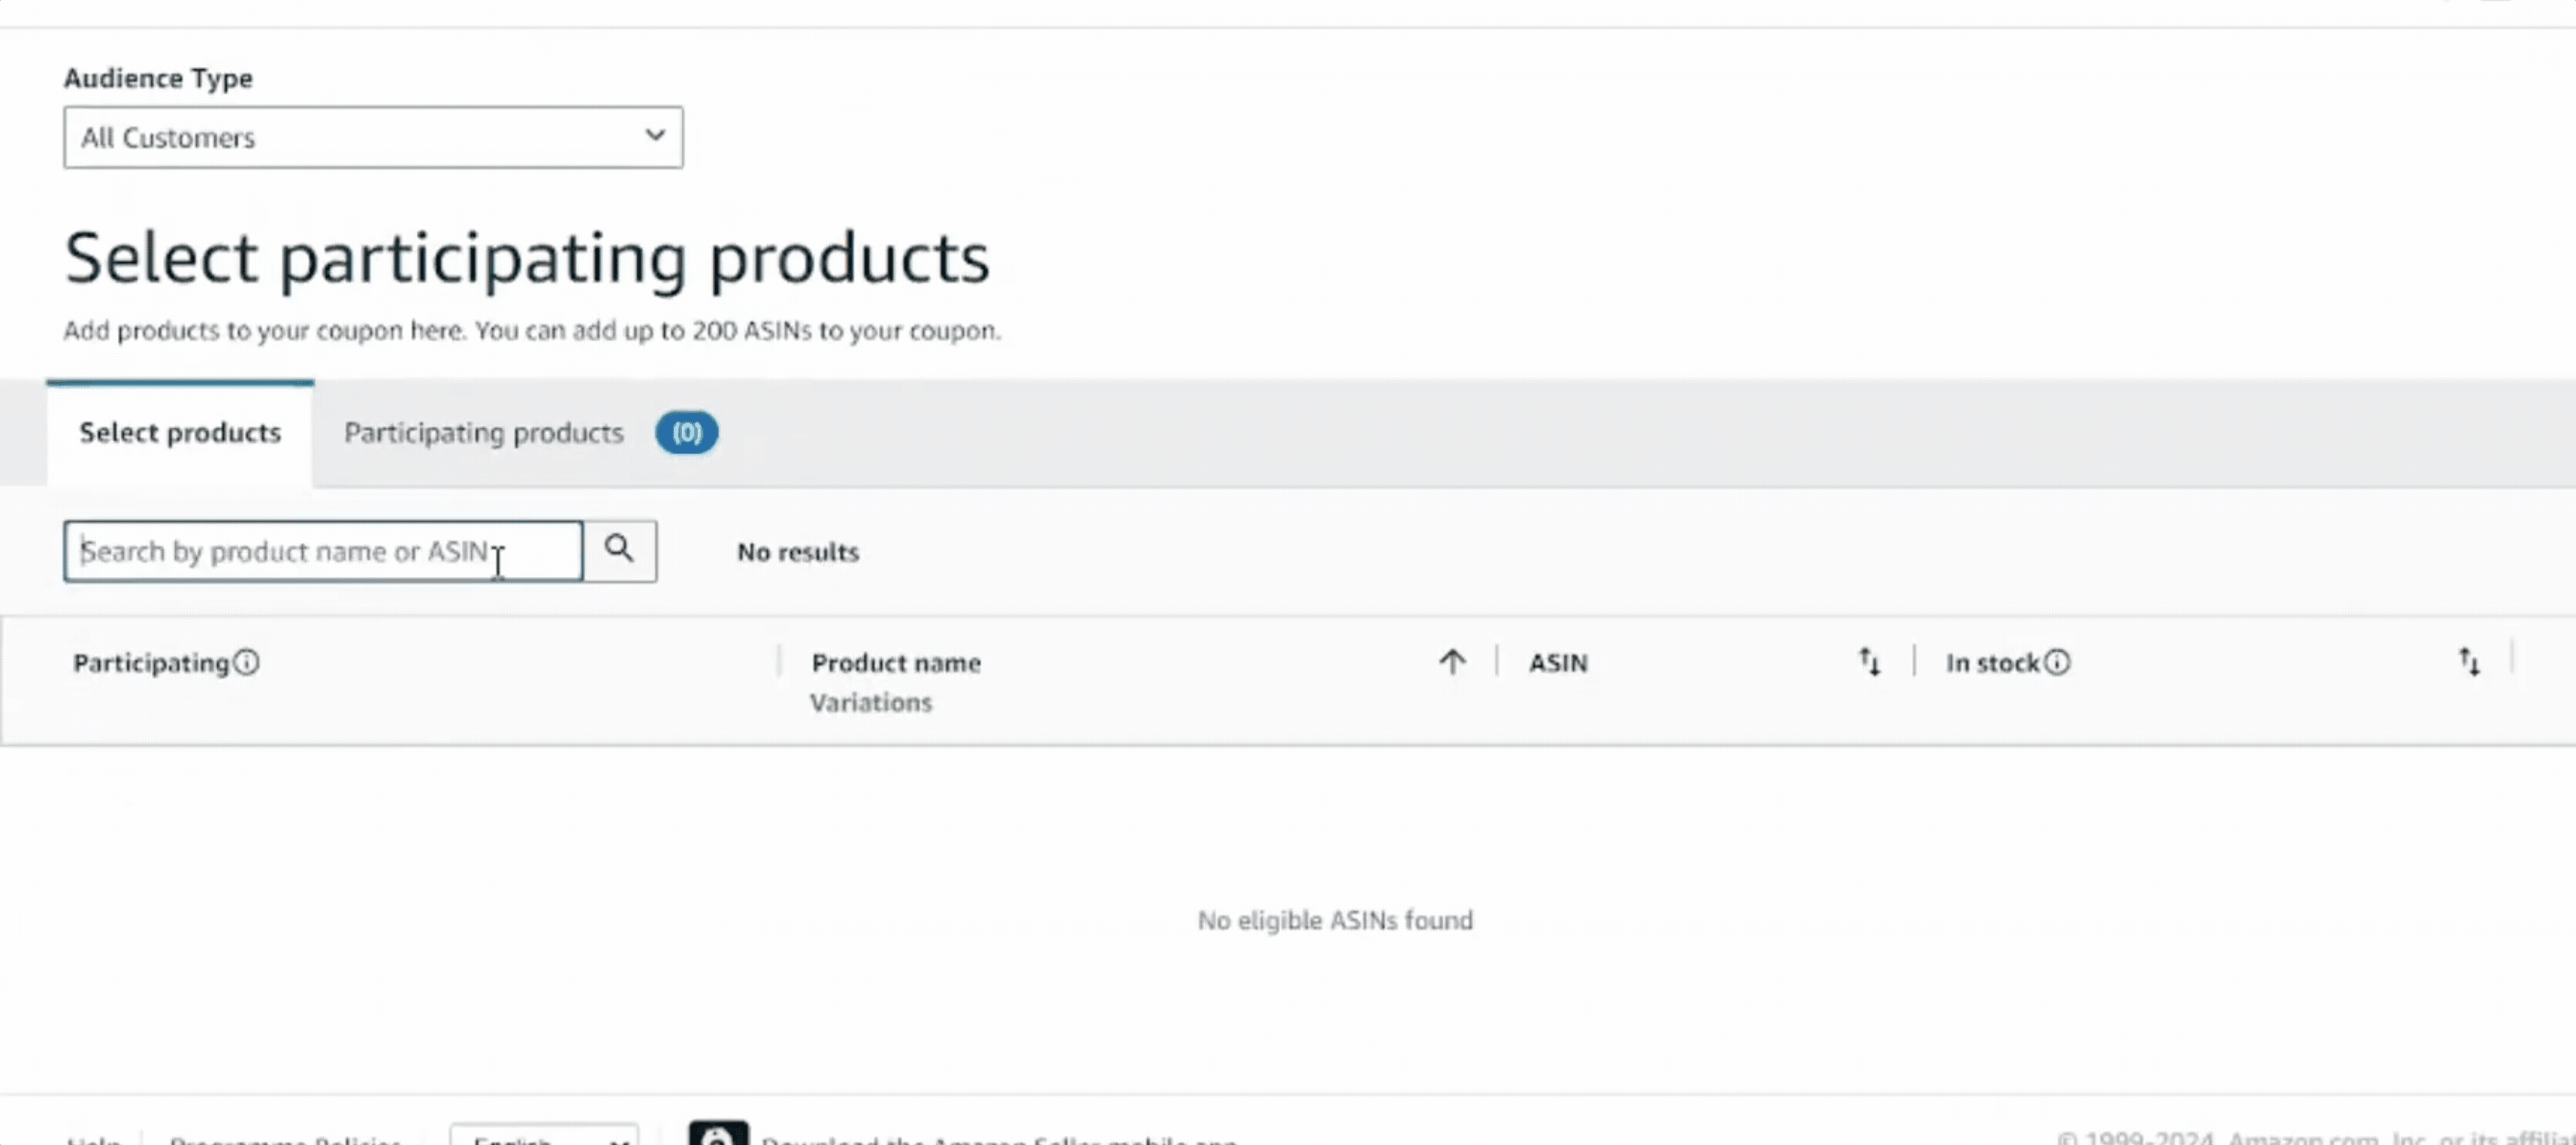Click the Product name column header
This screenshot has height=1145, width=2576.
896,662
